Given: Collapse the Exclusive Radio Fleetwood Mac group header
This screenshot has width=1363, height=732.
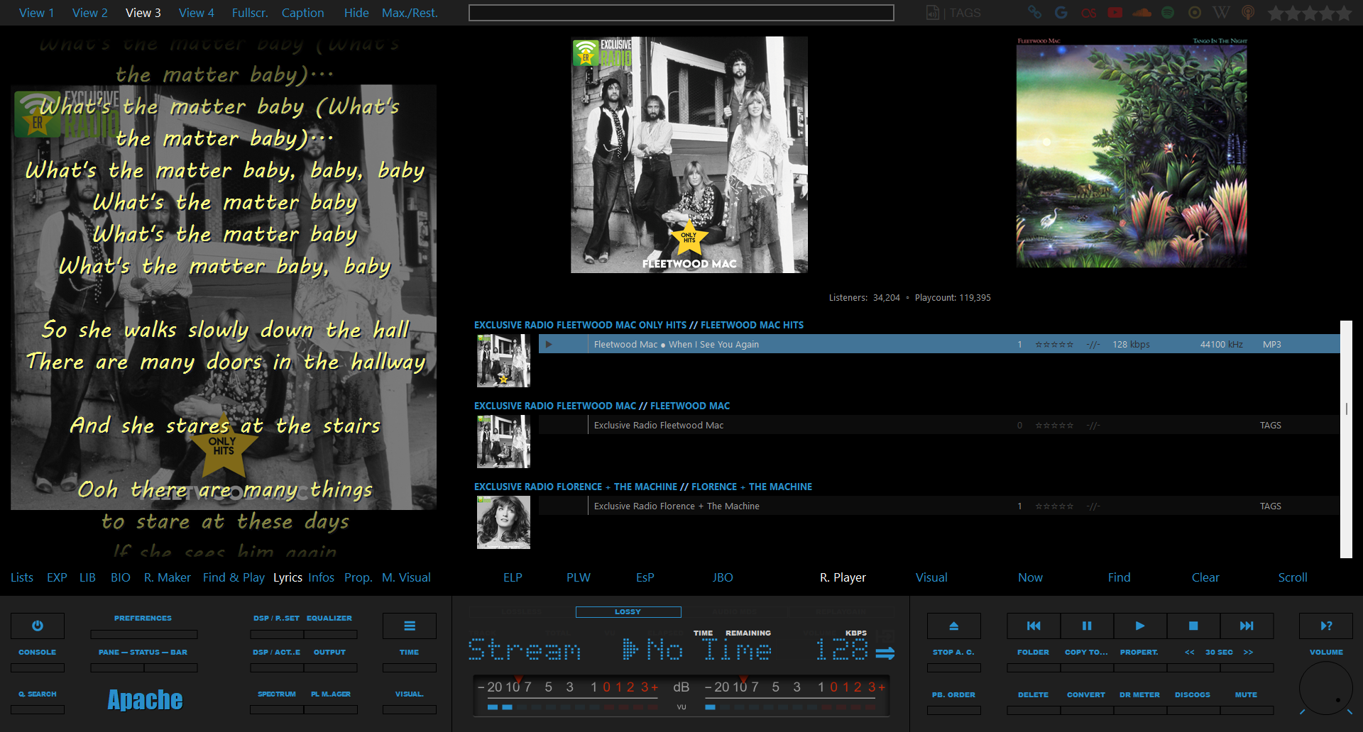Looking at the screenshot, I should click(602, 406).
